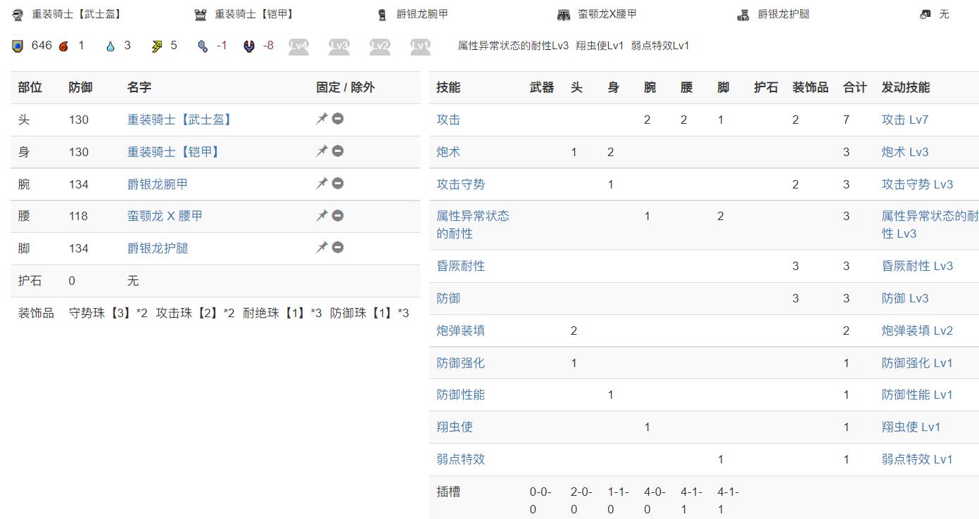This screenshot has height=519, width=979.
Task: Open the 防御性能 skill link
Action: point(460,395)
